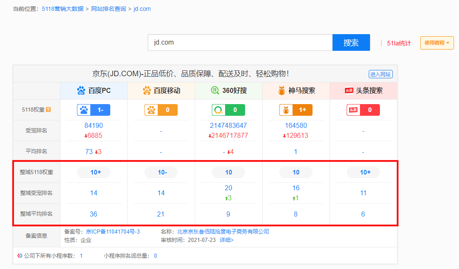Click whole-domain rank 16 under 神马搜索

tap(296, 188)
